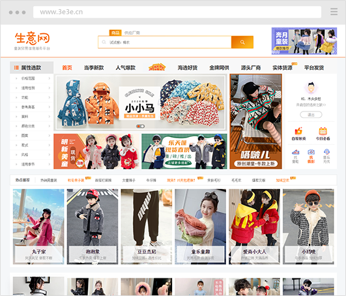Viewport: 346px width, 296px height.
Task: Open the 牛仔裤 hot recommendation link
Action: click(151, 181)
